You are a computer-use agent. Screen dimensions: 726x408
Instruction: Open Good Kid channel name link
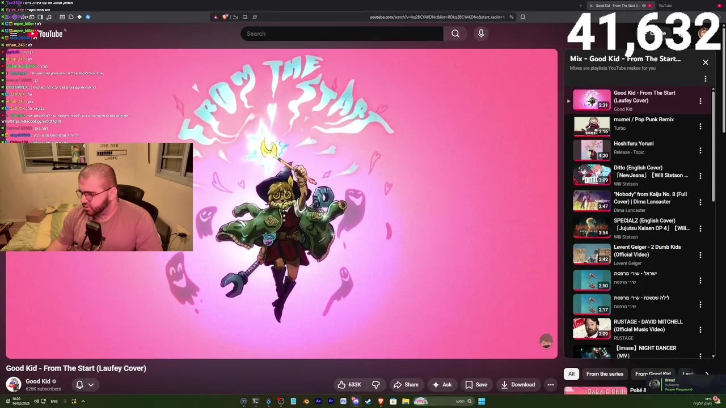38,381
